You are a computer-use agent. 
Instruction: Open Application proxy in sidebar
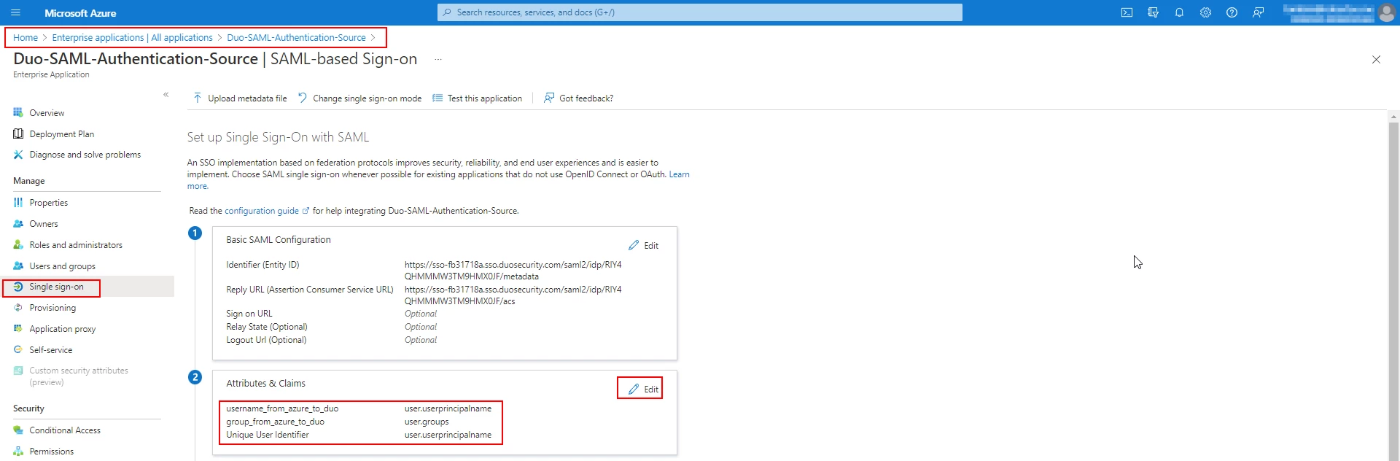[x=62, y=329]
